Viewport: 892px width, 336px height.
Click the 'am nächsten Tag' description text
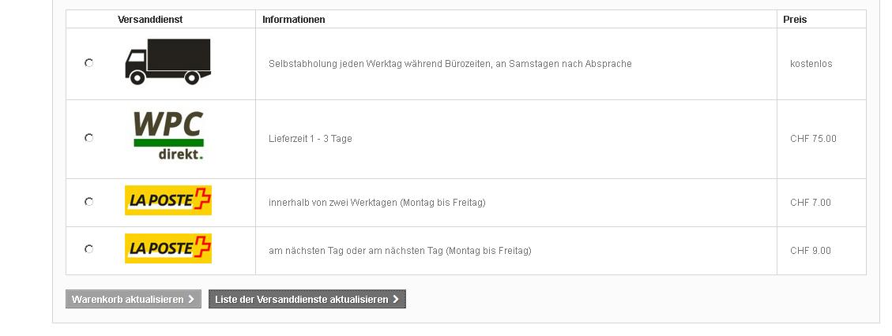pyautogui.click(x=400, y=251)
